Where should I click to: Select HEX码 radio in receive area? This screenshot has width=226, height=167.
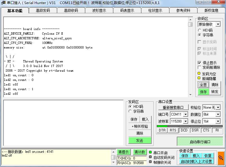(200, 30)
